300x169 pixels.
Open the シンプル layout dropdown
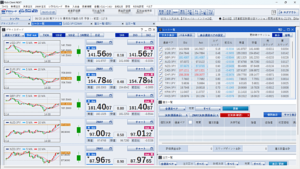point(16,19)
